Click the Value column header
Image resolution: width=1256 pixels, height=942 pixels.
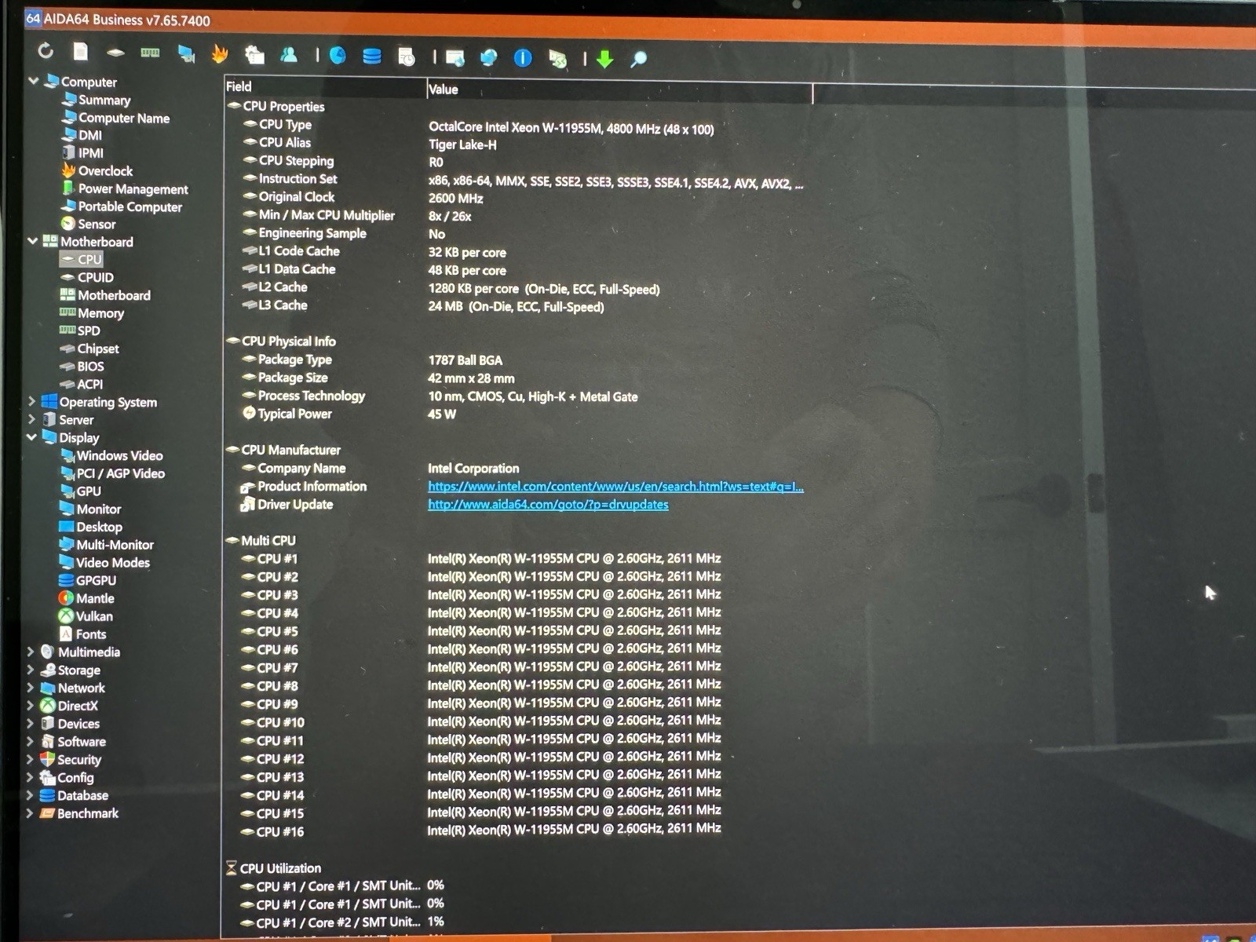(x=619, y=90)
